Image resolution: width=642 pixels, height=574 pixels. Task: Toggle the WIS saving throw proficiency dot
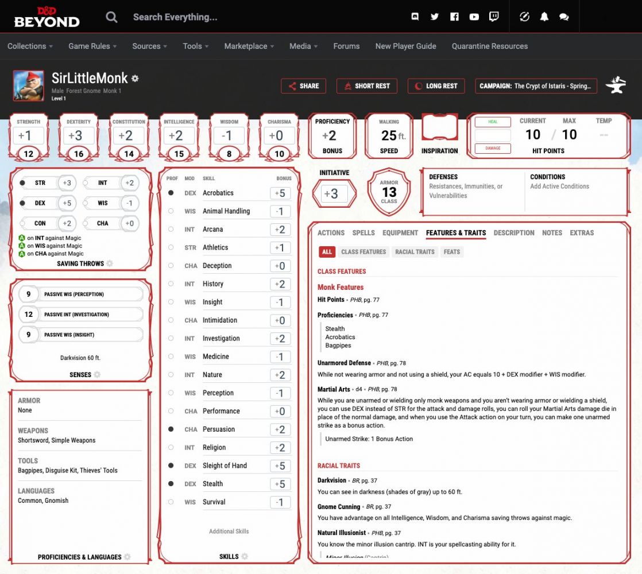86,203
